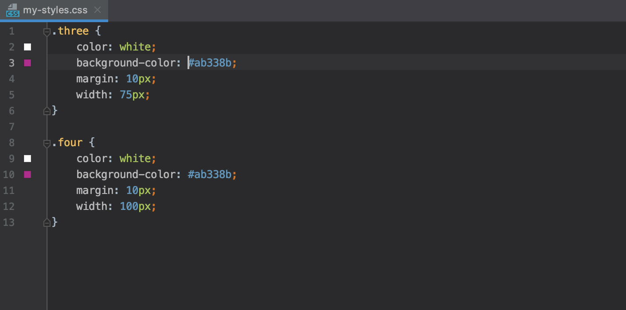
Task: Click the fold end marker at line 6
Action: pyautogui.click(x=47, y=110)
